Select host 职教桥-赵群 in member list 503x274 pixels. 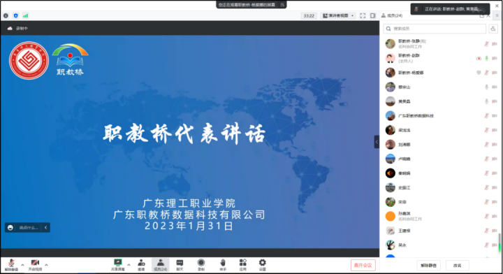click(x=441, y=58)
